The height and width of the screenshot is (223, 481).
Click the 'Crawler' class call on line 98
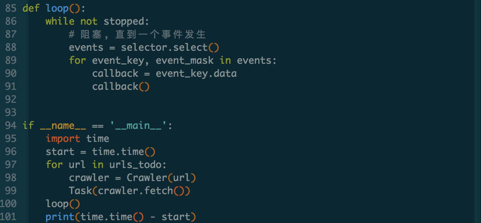tap(144, 178)
